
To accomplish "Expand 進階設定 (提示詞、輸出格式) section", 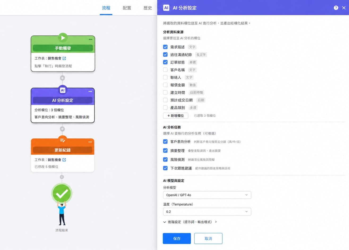I will (190, 222).
